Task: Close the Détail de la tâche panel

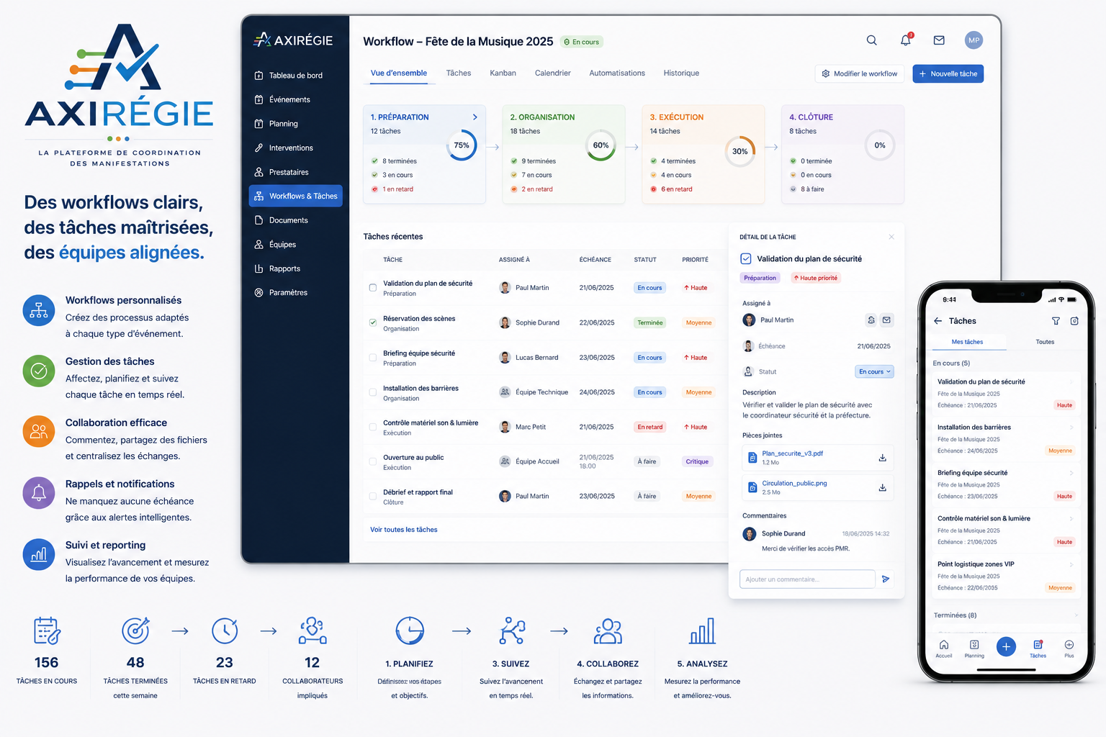Action: (891, 237)
